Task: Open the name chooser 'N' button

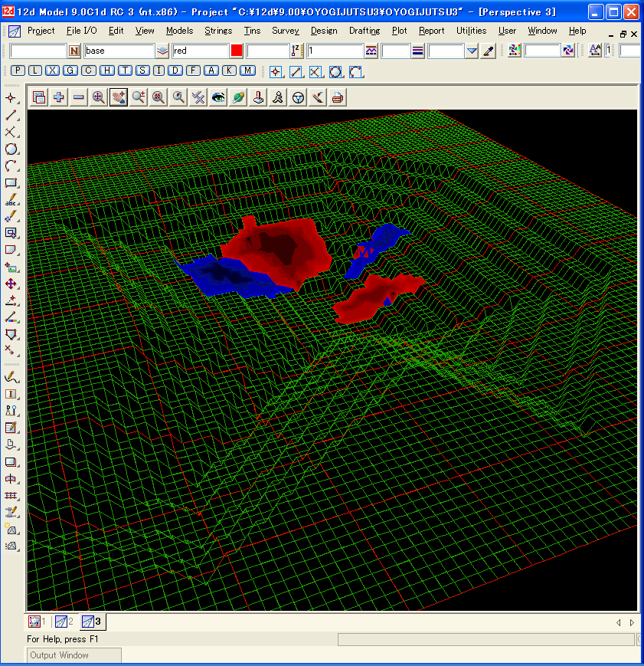Action: 74,51
